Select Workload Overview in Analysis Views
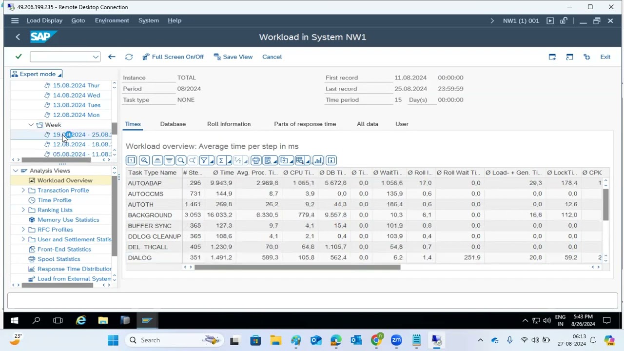 (64, 180)
